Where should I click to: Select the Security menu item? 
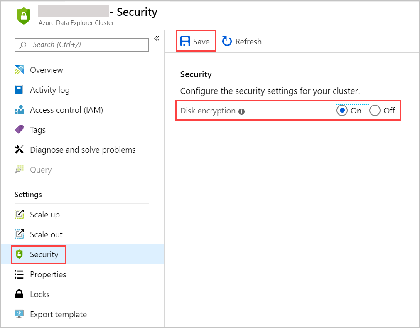44,254
